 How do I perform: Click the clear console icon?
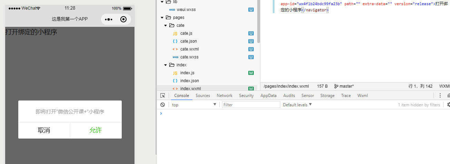[x=163, y=105]
